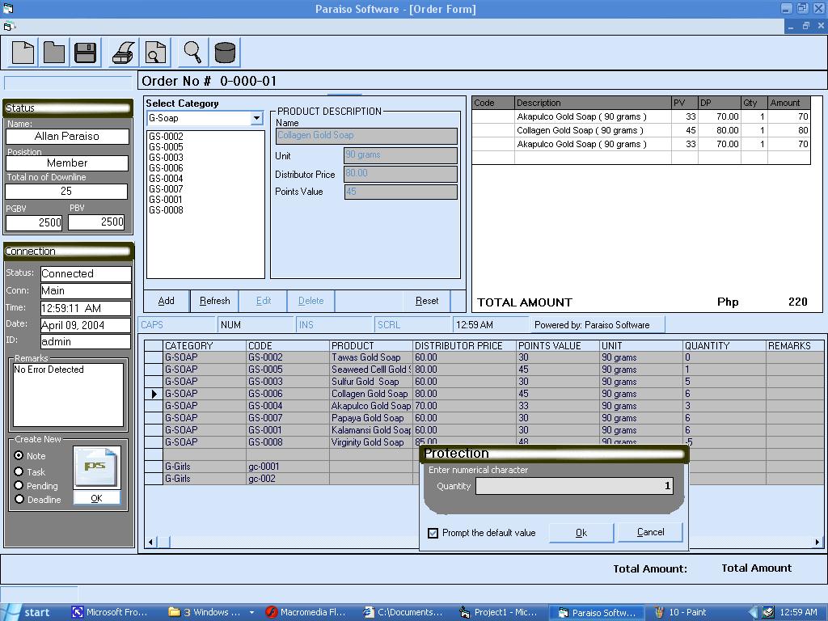Click Sulfur Gold Soap grid cell
This screenshot has height=621, width=828.
(x=370, y=382)
